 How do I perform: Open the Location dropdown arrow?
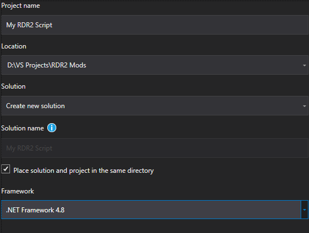pyautogui.click(x=305, y=65)
